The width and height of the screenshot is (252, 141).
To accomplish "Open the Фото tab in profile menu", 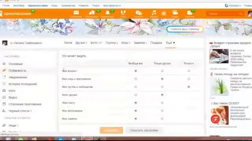I will pos(96,43).
